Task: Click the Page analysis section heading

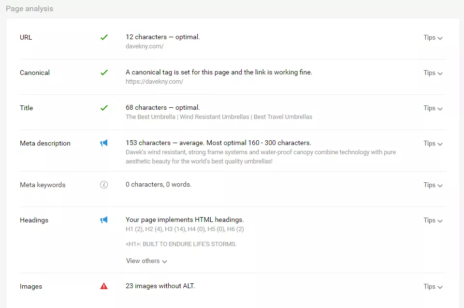Action: pyautogui.click(x=29, y=9)
